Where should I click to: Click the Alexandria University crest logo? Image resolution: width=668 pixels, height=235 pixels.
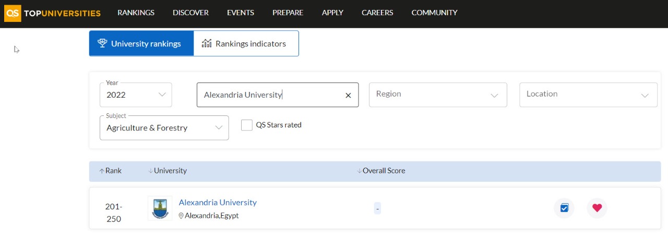(x=160, y=208)
